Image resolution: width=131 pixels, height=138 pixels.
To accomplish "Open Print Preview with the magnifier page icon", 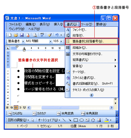I will [x=35, y=35].
